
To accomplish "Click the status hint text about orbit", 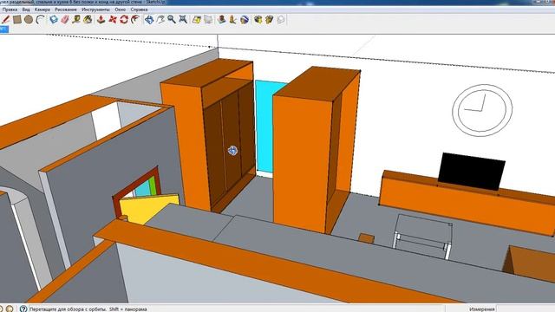I will tap(88, 309).
